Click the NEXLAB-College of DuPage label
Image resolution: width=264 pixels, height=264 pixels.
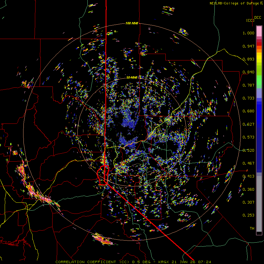pyautogui.click(x=236, y=3)
